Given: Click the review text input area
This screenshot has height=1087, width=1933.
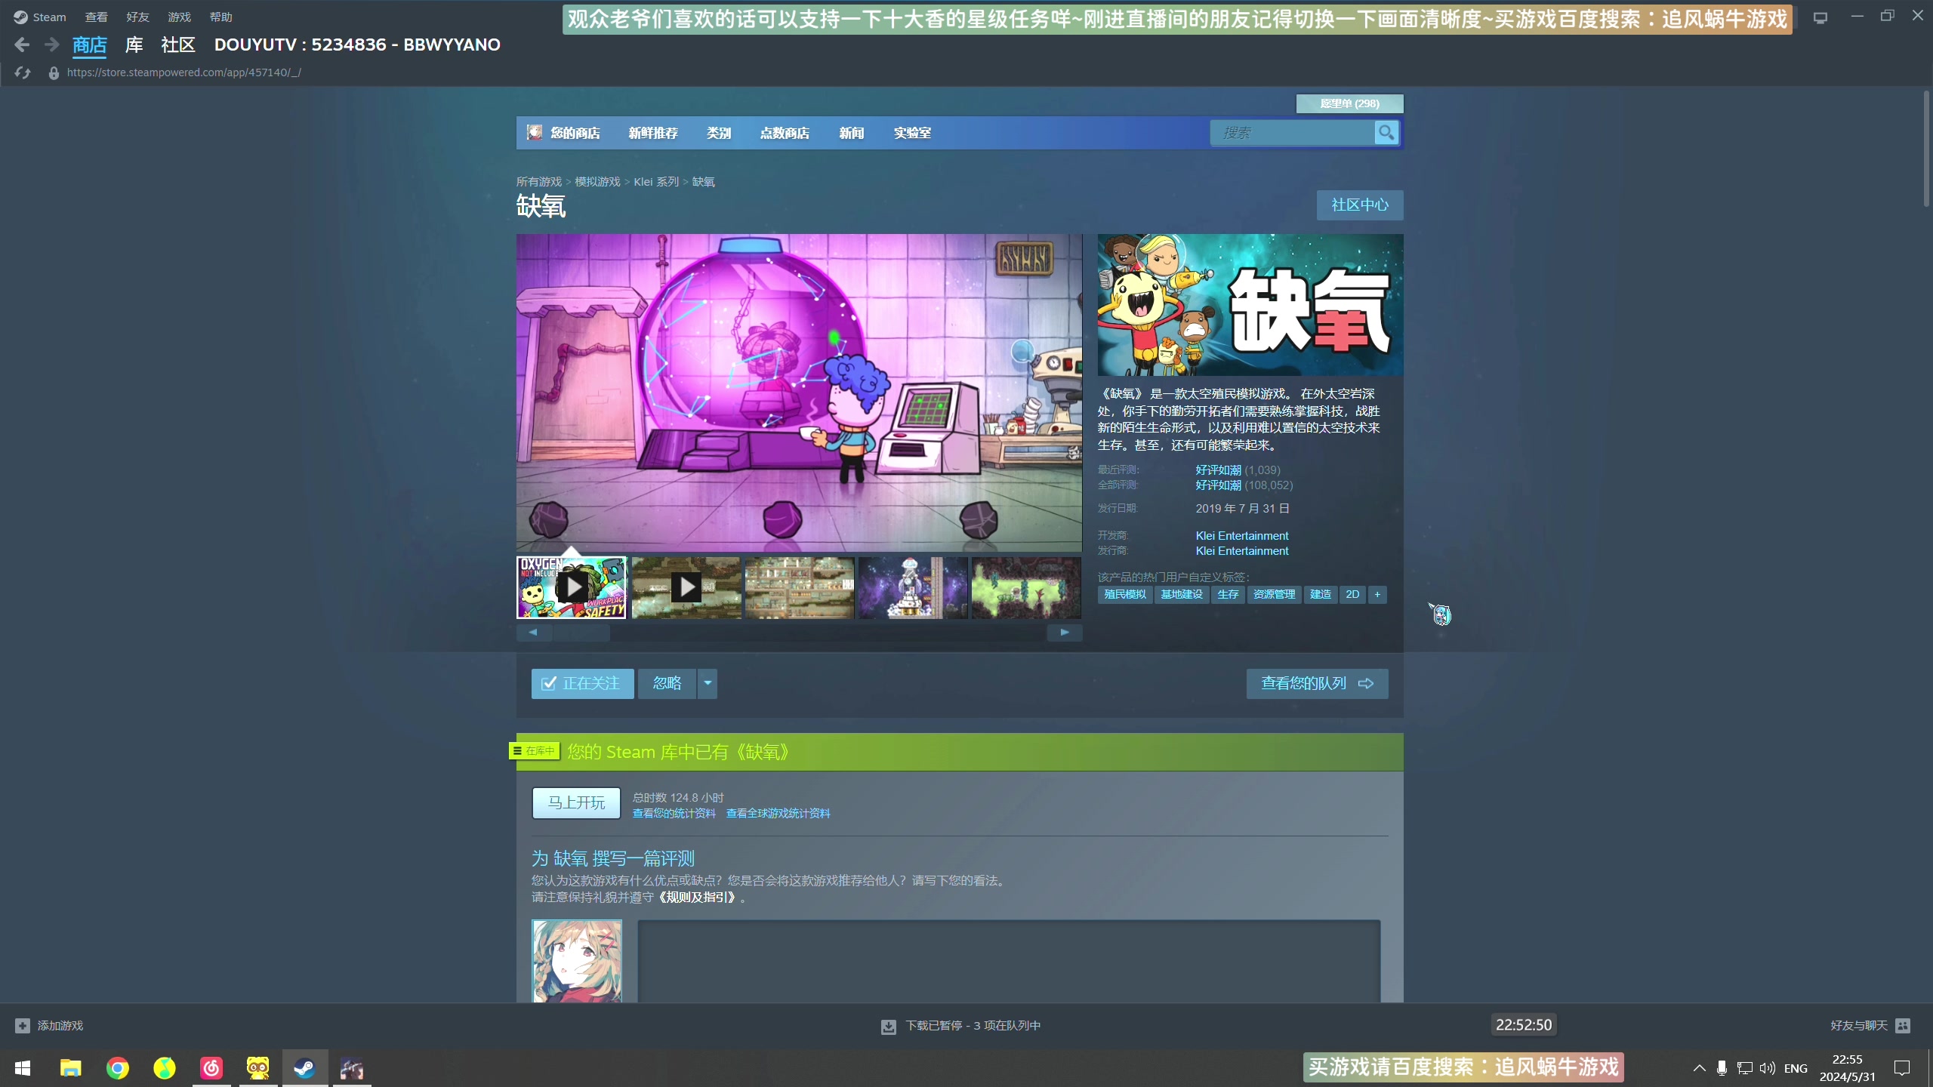Looking at the screenshot, I should click(x=1009, y=961).
